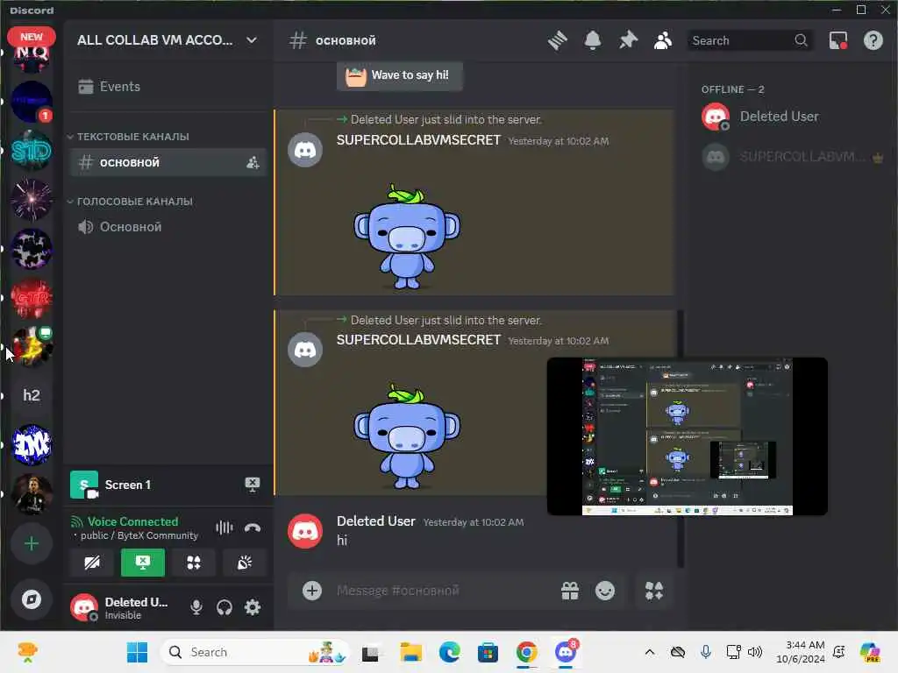Open Voice Connected details
This screenshot has height=673, width=898.
click(x=132, y=522)
